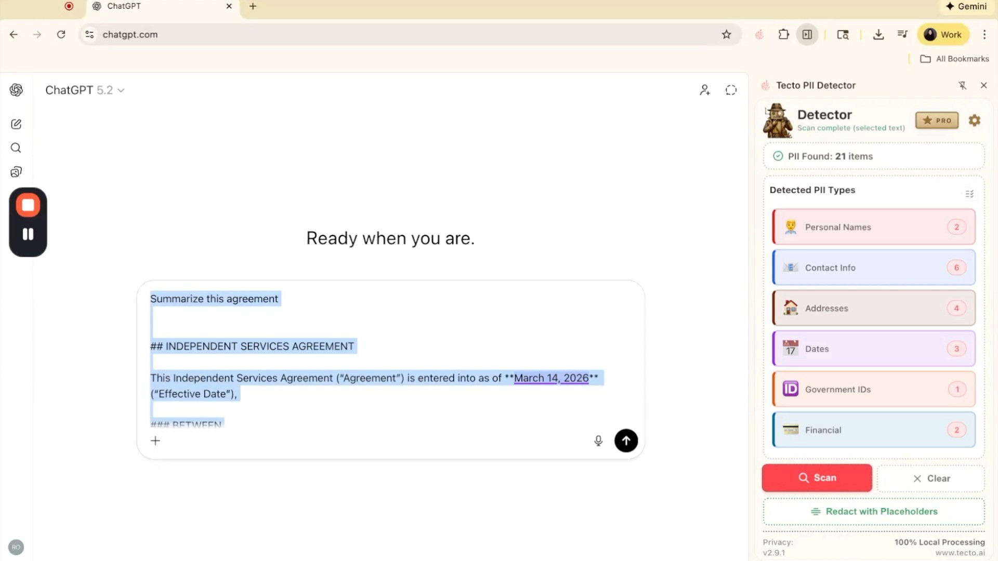Click the microphone dictation icon

pyautogui.click(x=598, y=441)
